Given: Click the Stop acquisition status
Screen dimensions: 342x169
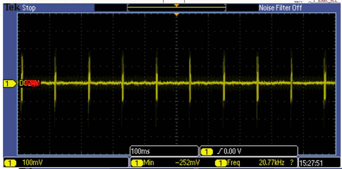Looking at the screenshot, I should point(29,8).
